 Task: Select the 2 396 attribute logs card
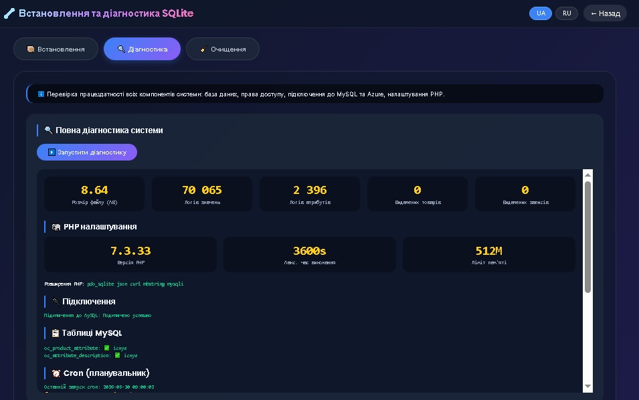[310, 194]
